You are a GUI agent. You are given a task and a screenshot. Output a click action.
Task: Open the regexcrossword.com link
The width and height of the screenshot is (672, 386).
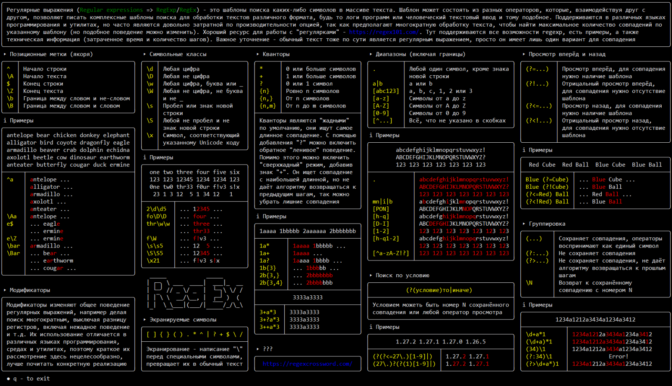(307, 364)
